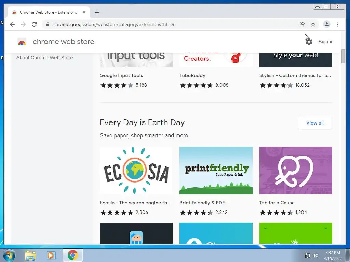Open the Tab for a Cause thumbnail
350x262 pixels.
pyautogui.click(x=296, y=171)
